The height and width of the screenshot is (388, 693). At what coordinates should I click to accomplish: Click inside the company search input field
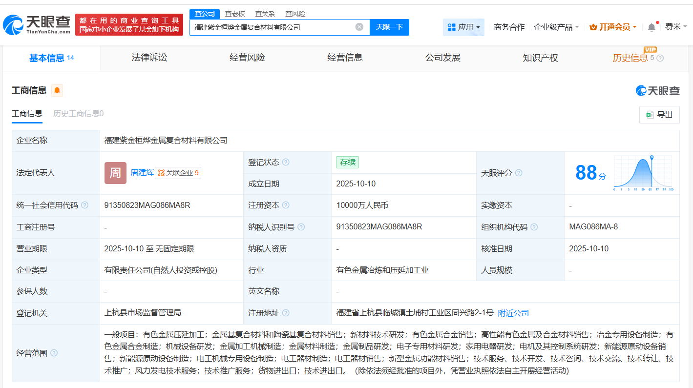pos(273,27)
